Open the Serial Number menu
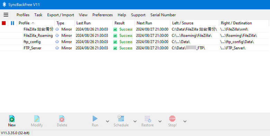 (x=163, y=15)
